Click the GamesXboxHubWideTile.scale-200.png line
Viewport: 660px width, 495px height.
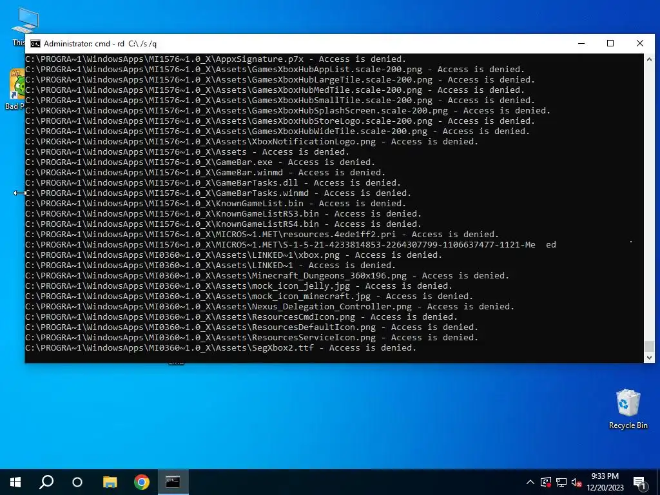click(x=277, y=131)
